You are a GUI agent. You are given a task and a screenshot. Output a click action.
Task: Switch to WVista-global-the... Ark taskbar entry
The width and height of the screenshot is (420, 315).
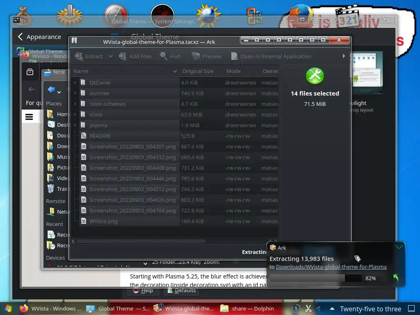coord(184,308)
